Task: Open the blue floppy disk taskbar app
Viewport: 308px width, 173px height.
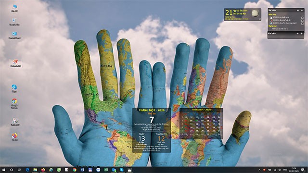Action: click(90, 170)
